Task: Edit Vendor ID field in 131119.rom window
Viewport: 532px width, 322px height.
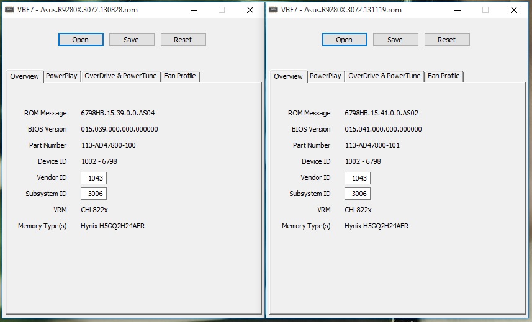Action: coord(358,178)
